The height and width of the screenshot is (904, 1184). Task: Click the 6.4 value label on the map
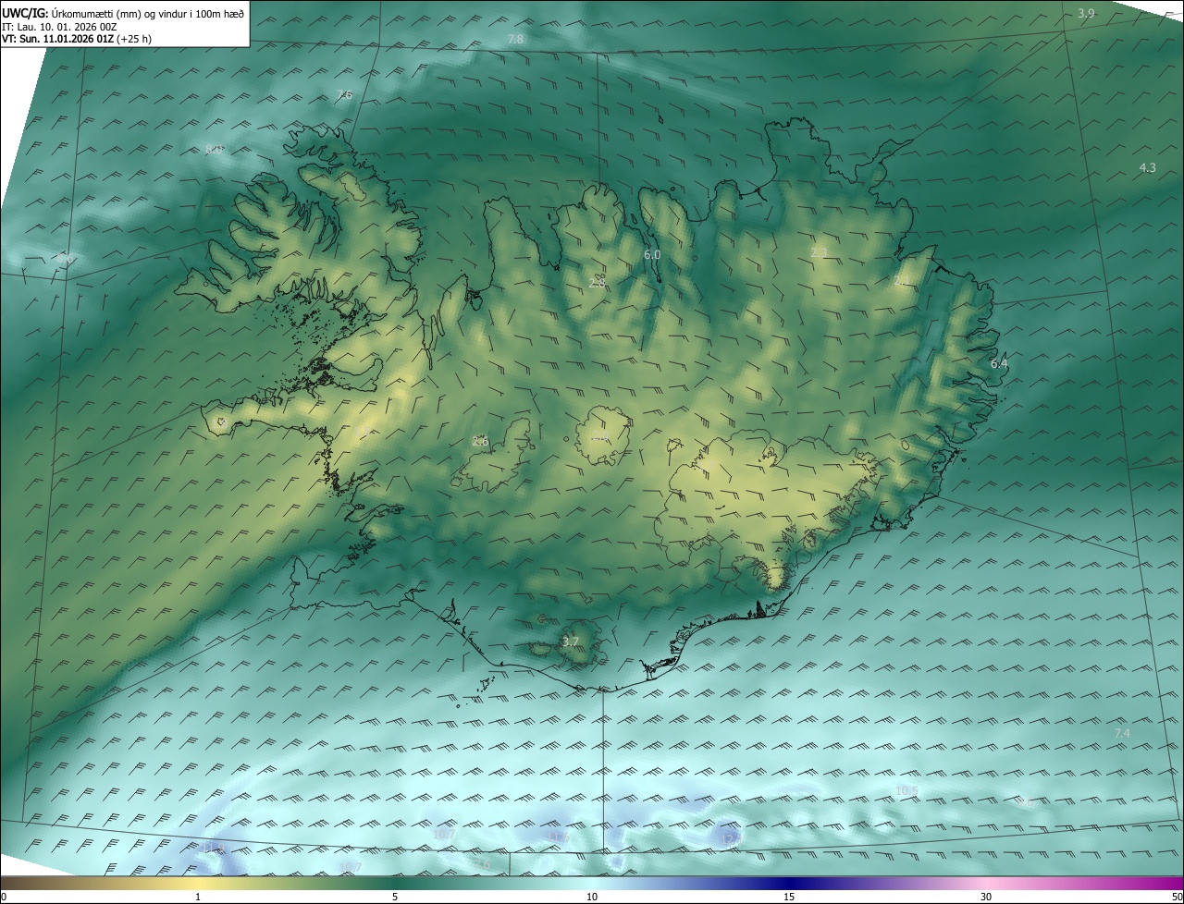(999, 364)
